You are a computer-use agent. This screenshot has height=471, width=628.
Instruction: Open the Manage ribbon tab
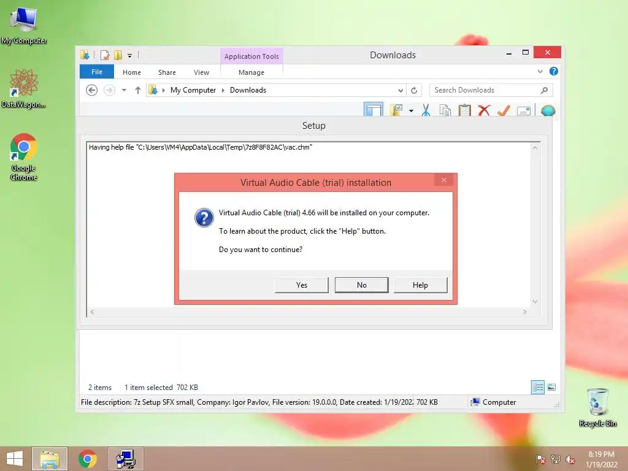pyautogui.click(x=251, y=72)
